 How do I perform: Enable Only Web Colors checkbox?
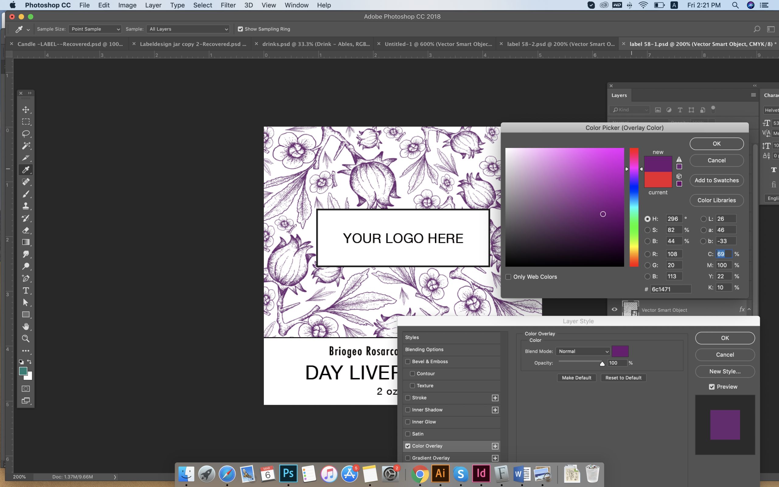click(x=508, y=277)
